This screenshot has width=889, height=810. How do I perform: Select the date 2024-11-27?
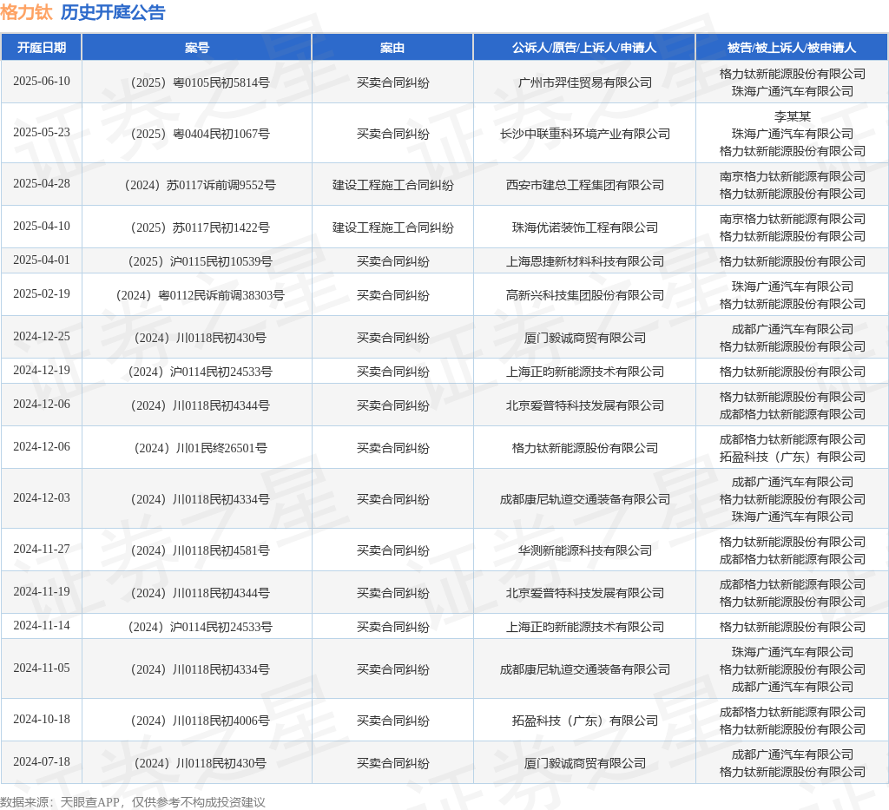coord(42,550)
